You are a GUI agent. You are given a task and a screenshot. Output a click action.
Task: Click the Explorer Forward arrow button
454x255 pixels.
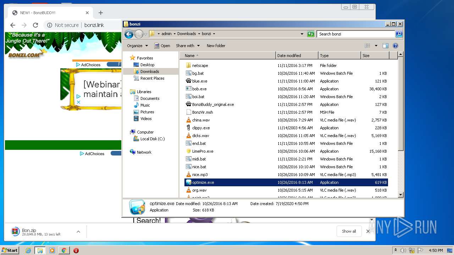click(139, 34)
